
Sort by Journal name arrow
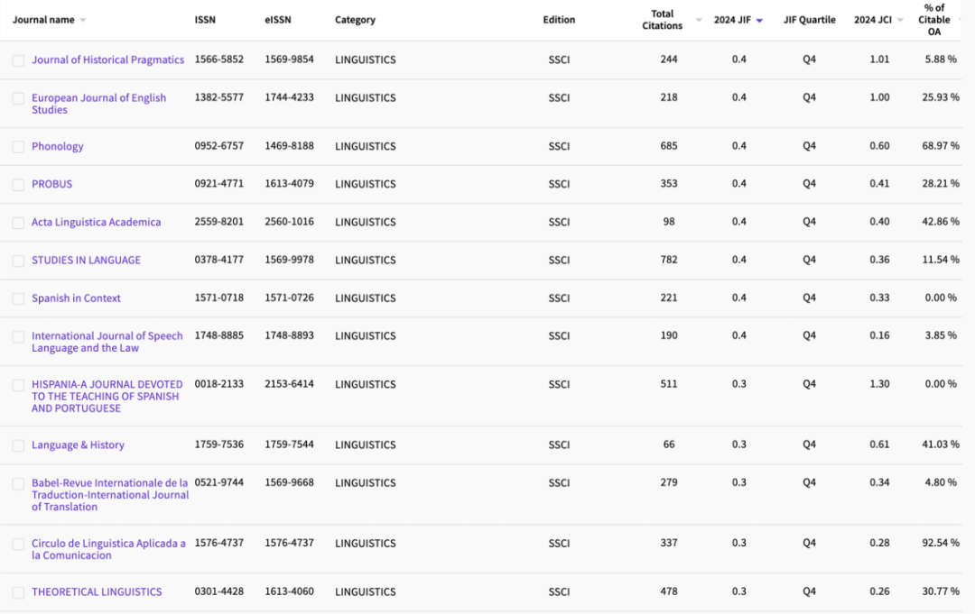point(83,21)
